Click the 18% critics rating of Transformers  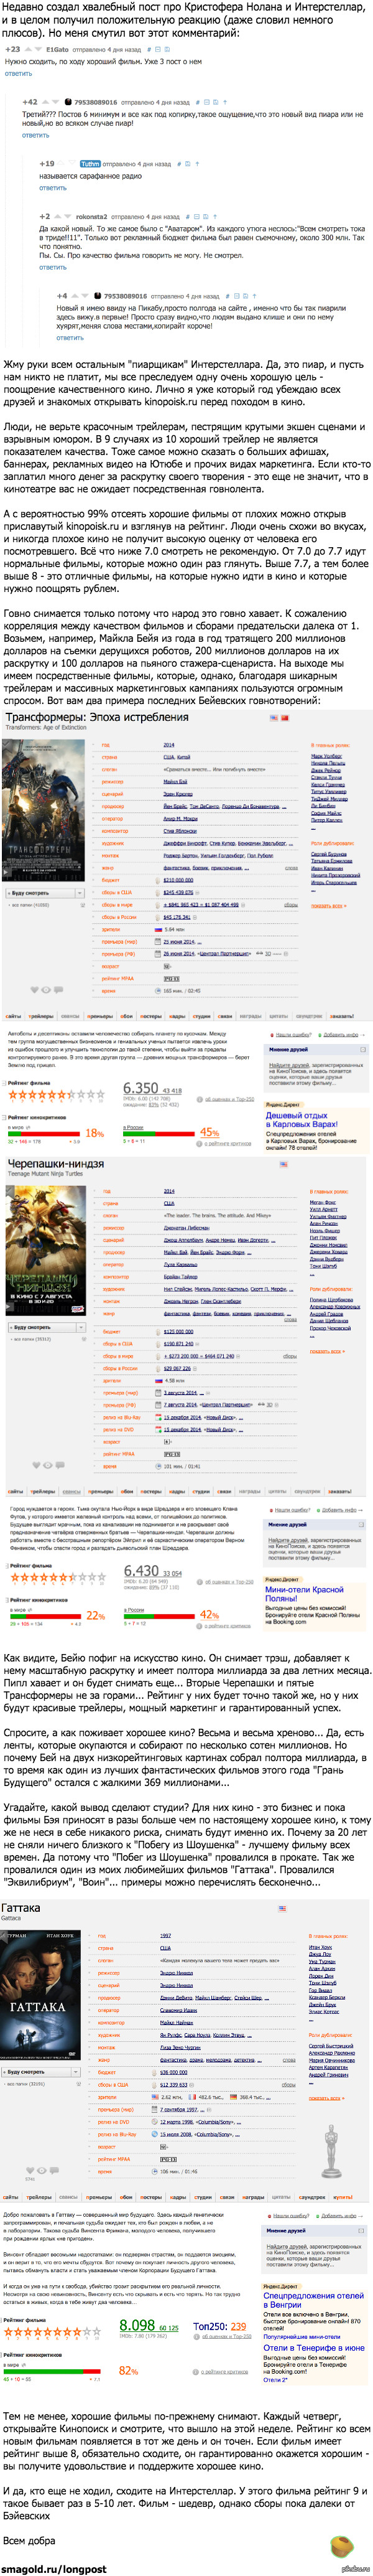[x=94, y=1133]
